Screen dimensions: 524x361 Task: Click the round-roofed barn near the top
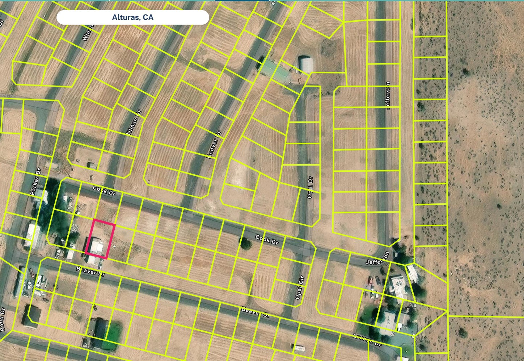pos(305,64)
